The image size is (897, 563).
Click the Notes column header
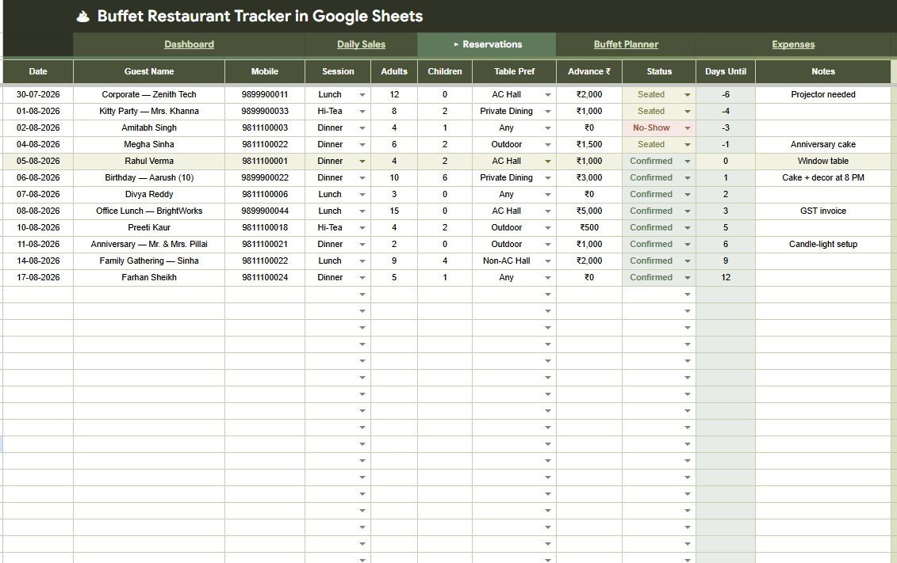[x=822, y=71]
